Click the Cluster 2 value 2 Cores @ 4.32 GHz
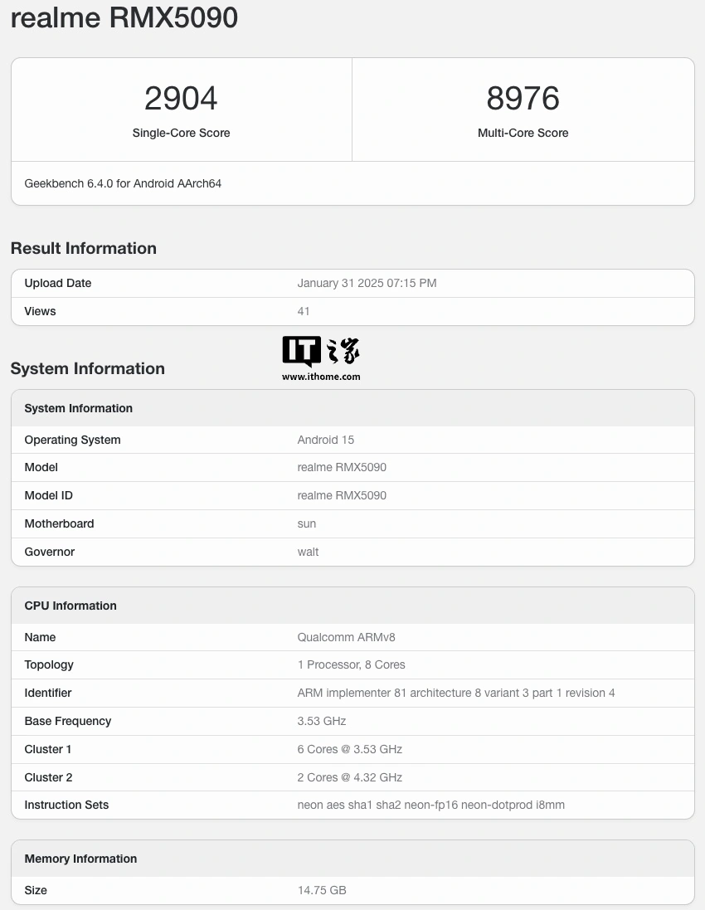 [x=349, y=777]
